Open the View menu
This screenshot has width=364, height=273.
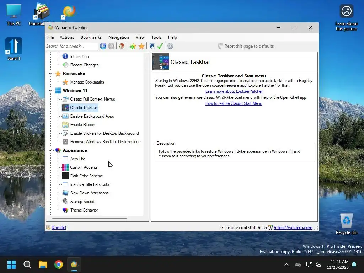click(140, 37)
